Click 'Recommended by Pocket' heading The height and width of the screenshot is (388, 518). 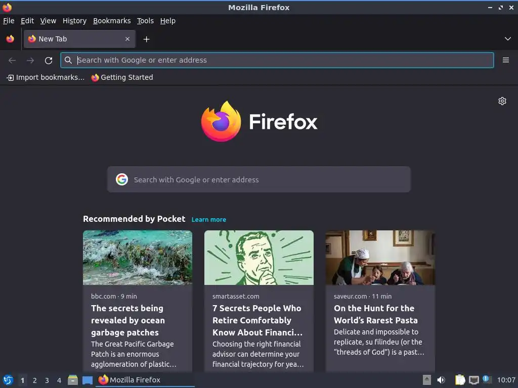(x=134, y=219)
